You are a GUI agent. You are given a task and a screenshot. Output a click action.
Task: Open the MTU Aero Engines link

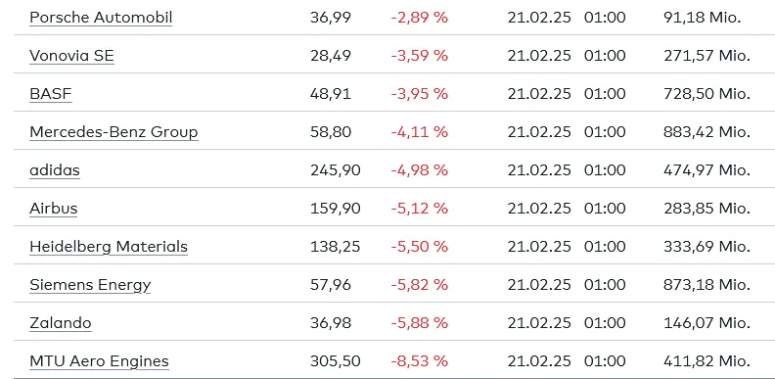[x=99, y=361]
